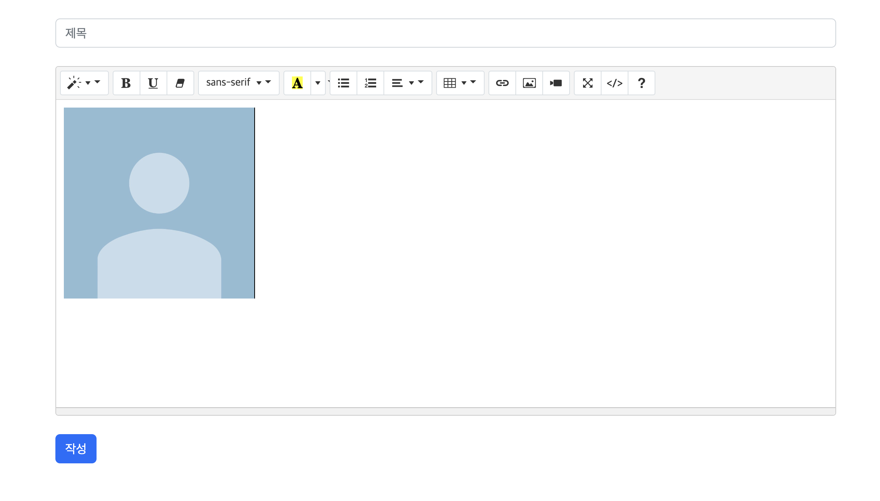Open the insert table grid dropdown

(x=460, y=83)
